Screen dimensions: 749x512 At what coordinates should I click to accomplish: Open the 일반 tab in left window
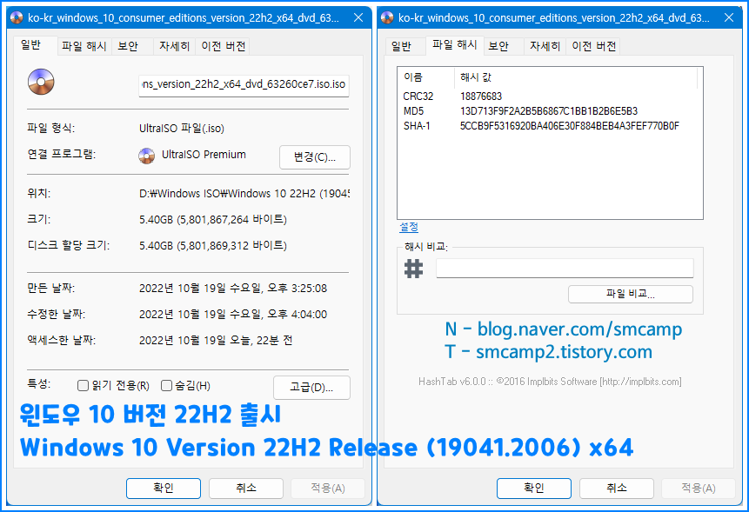coord(35,45)
